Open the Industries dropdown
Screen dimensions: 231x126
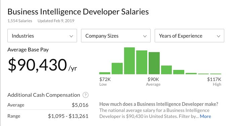42,36
